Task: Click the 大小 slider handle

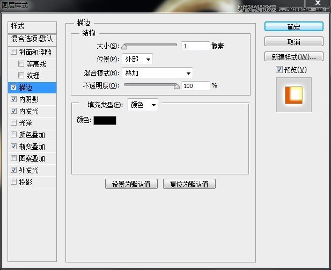Action: (124, 47)
